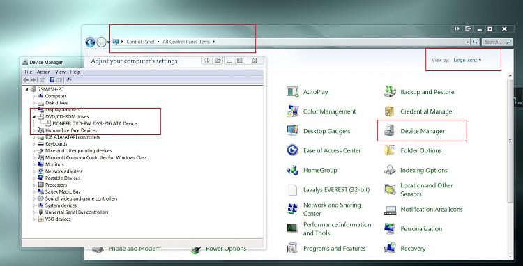Image resolution: width=523 pixels, height=266 pixels.
Task: Open the View menu in Device Manager
Action: pos(61,72)
